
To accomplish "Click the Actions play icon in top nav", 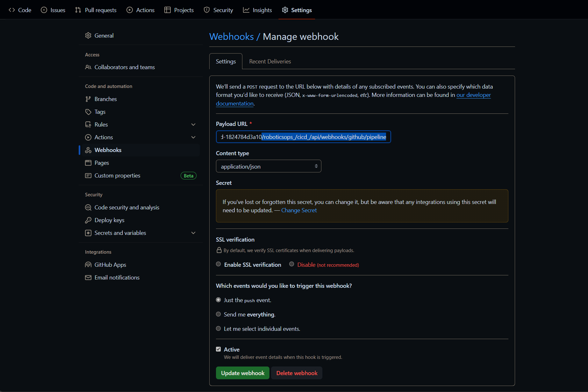I will 130,10.
